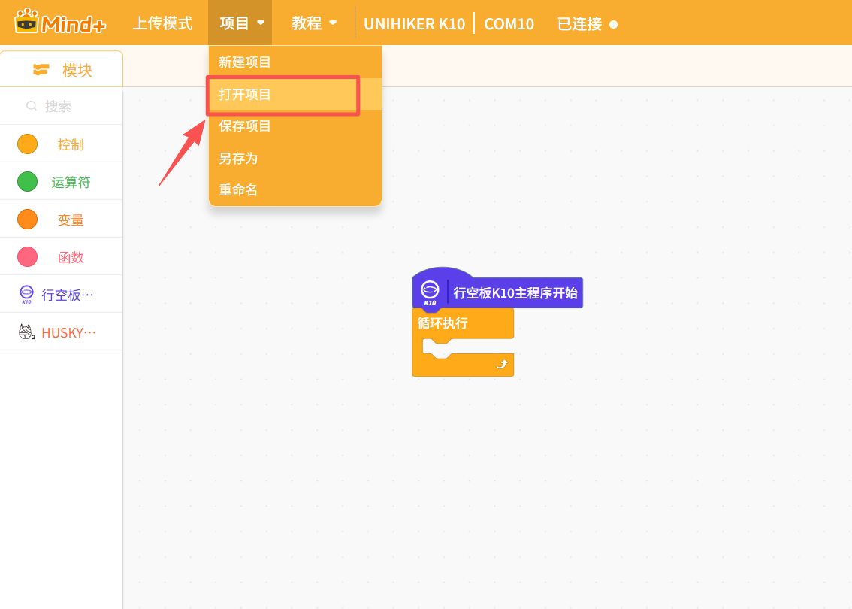Switch to 上传模式 mode
This screenshot has height=609, width=852.
(x=163, y=23)
